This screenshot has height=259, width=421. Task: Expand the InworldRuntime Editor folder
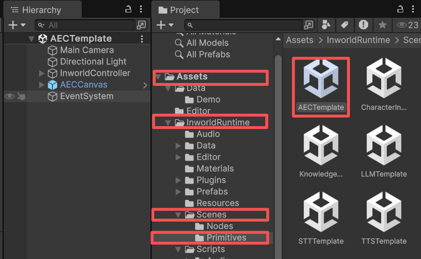pyautogui.click(x=178, y=157)
